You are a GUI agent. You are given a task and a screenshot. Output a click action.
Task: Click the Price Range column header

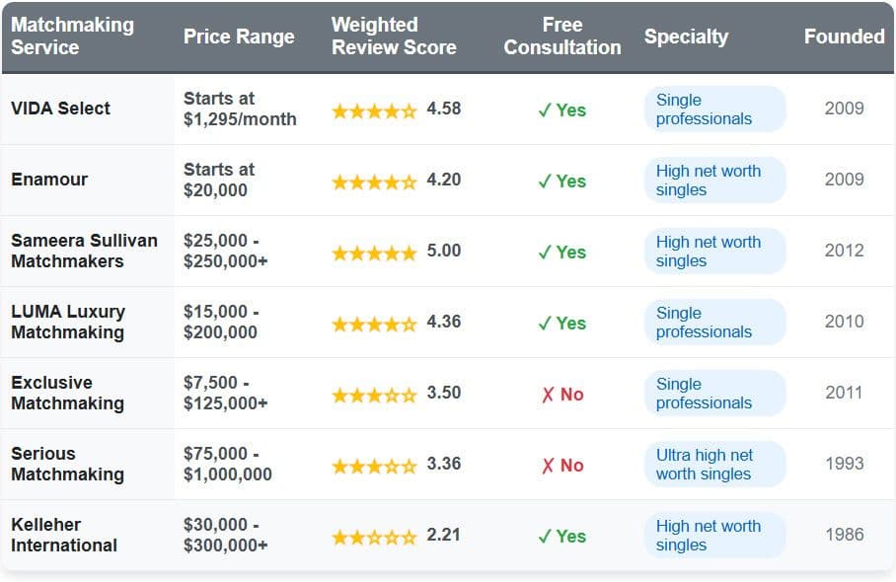pyautogui.click(x=239, y=37)
